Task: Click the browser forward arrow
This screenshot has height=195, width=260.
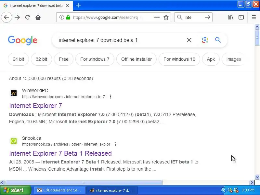Action: click(17, 17)
